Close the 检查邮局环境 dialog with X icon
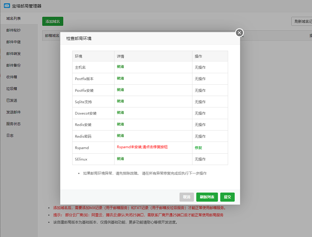 point(239,33)
